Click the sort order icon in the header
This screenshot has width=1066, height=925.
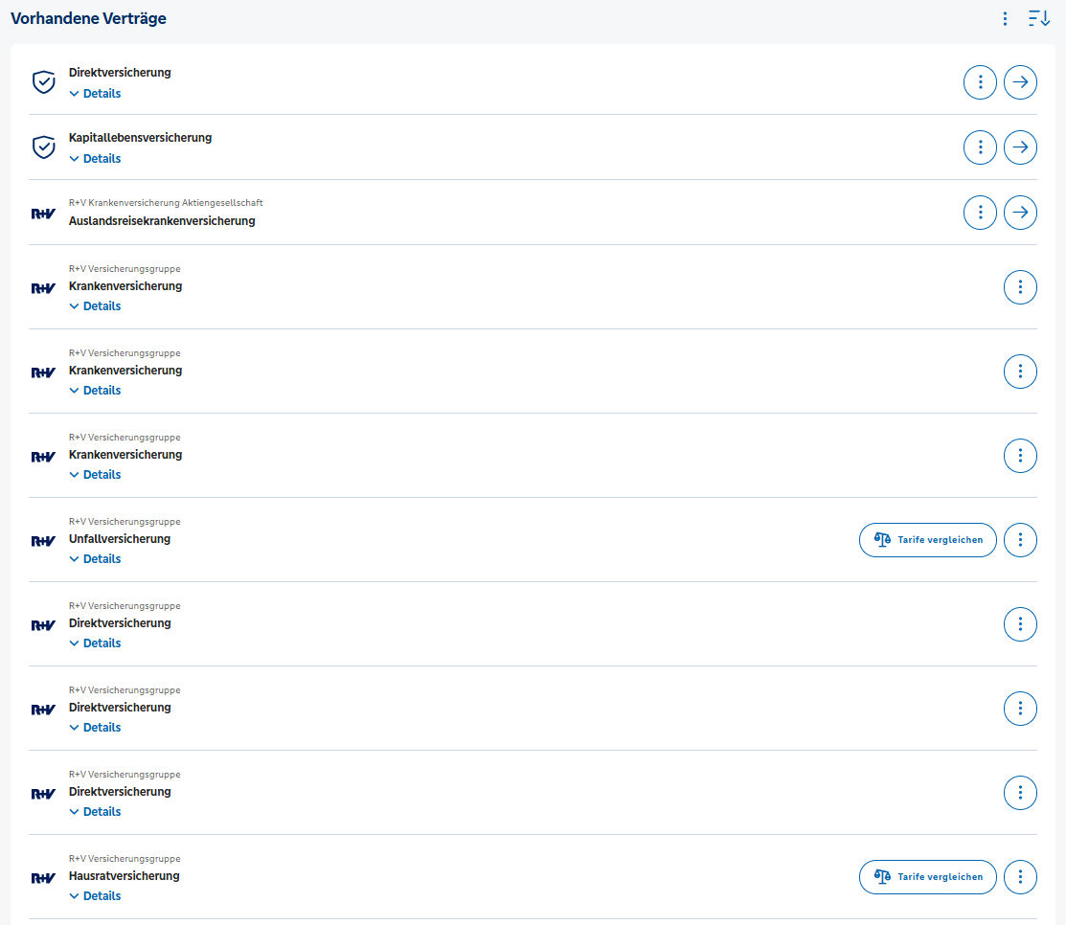pos(1038,18)
